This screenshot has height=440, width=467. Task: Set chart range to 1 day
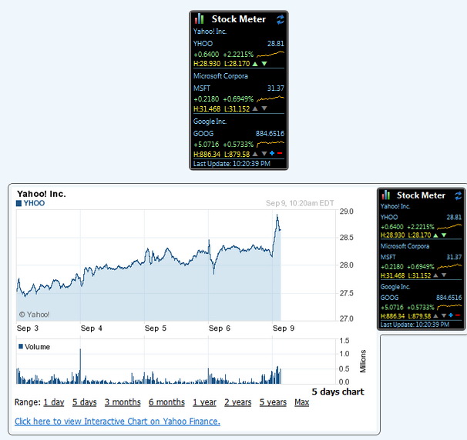click(54, 402)
